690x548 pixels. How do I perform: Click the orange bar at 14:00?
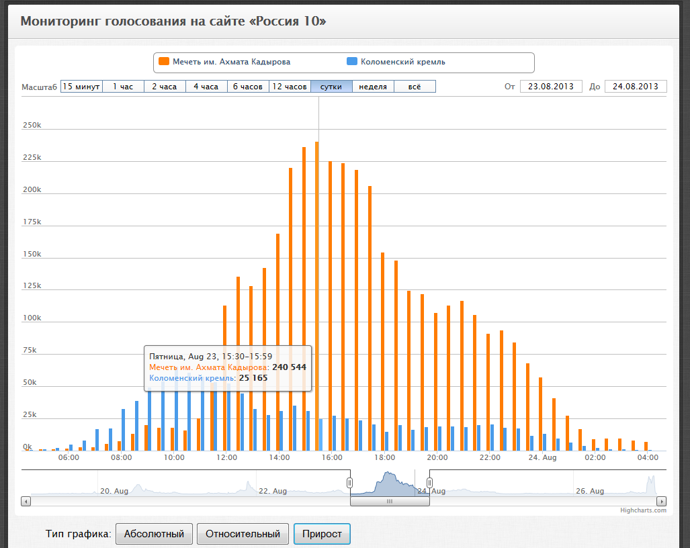pos(277,342)
